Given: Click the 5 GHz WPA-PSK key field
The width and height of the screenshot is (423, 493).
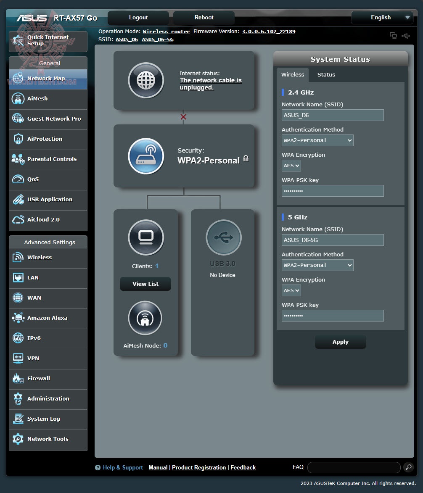Looking at the screenshot, I should [x=333, y=316].
